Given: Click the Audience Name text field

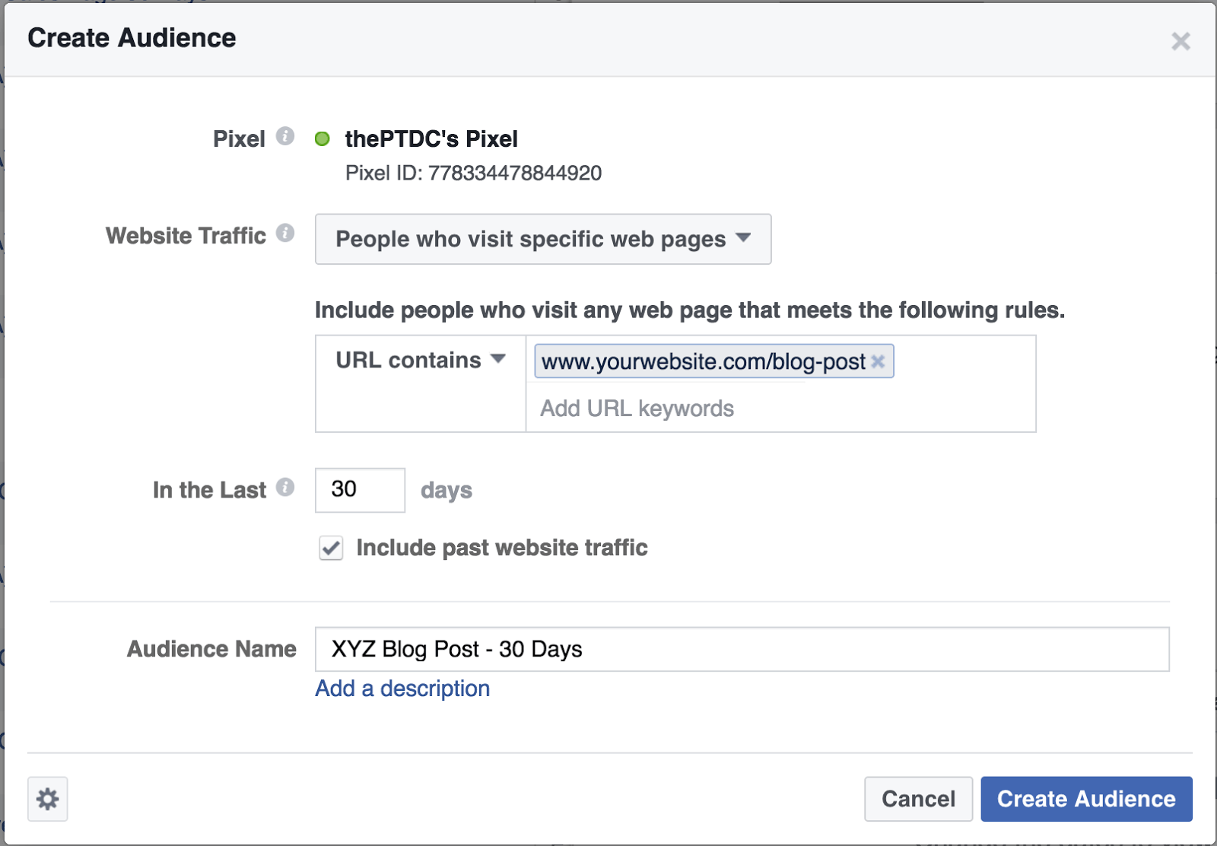Looking at the screenshot, I should pyautogui.click(x=742, y=649).
